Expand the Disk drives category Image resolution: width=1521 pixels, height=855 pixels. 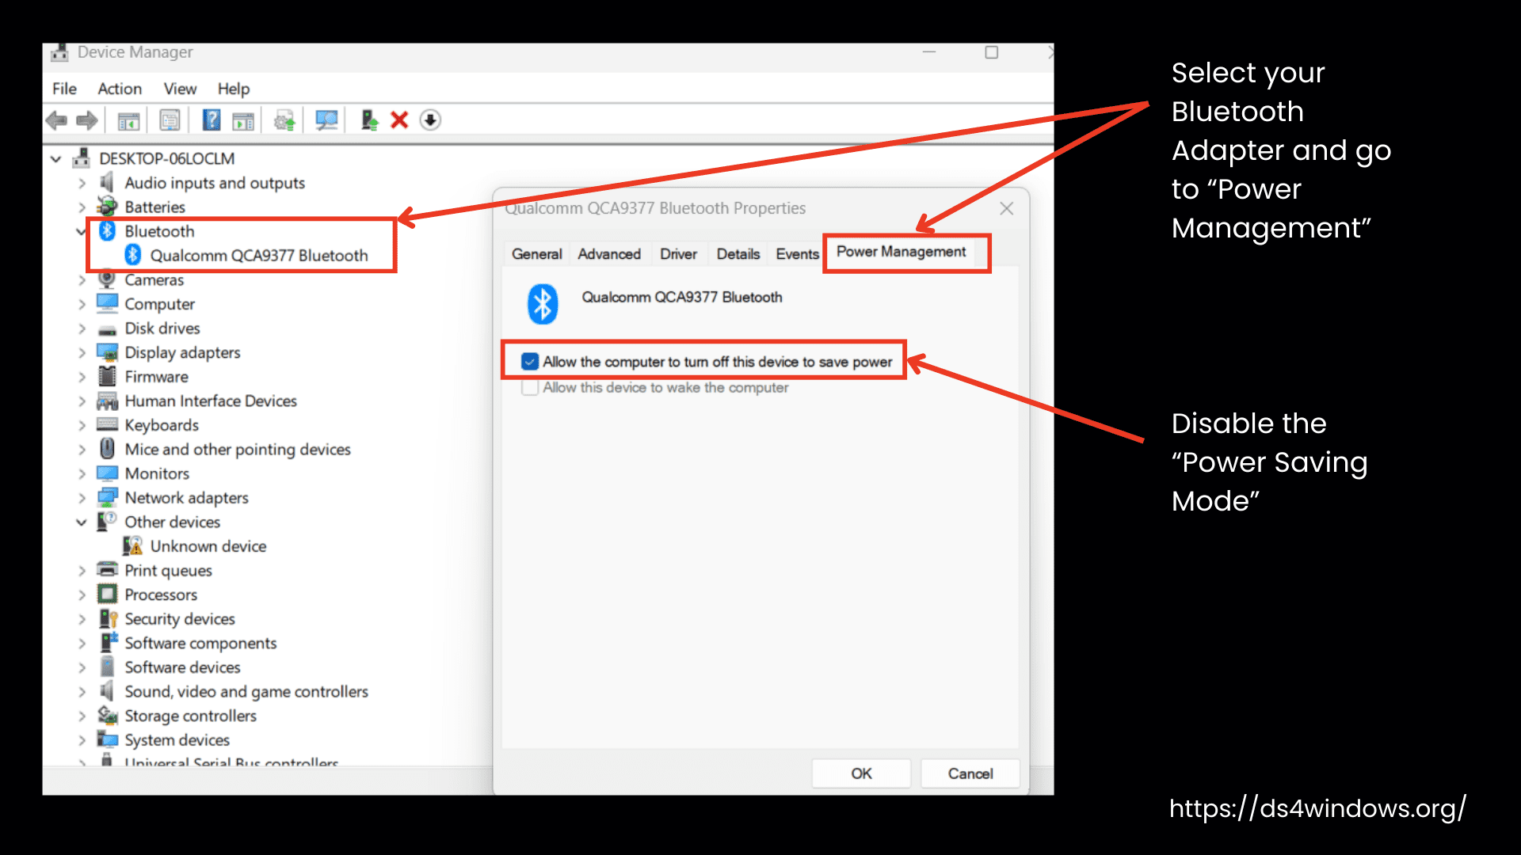pos(82,329)
